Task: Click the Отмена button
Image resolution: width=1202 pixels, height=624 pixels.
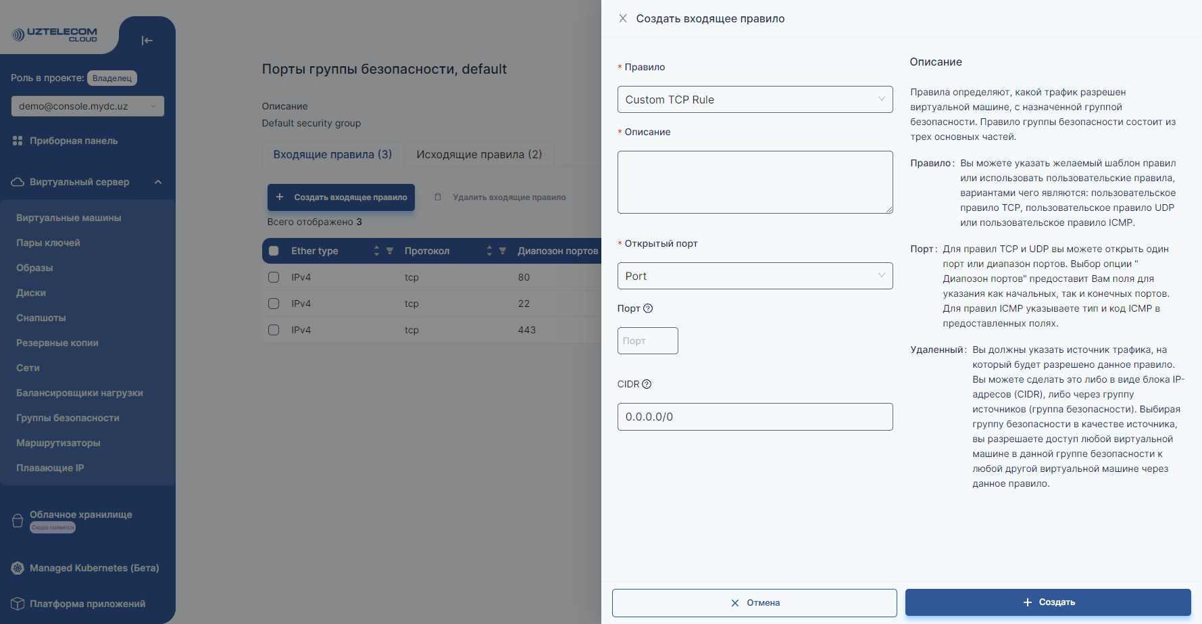Action: tap(754, 602)
